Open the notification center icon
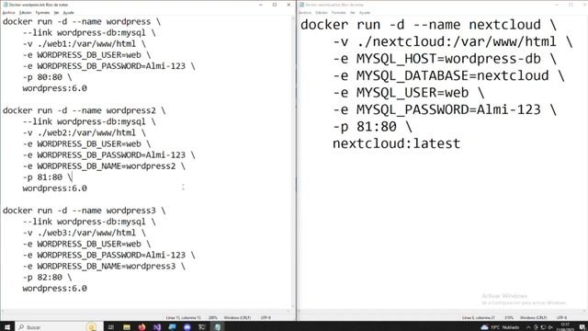588x331 pixels. (582, 327)
